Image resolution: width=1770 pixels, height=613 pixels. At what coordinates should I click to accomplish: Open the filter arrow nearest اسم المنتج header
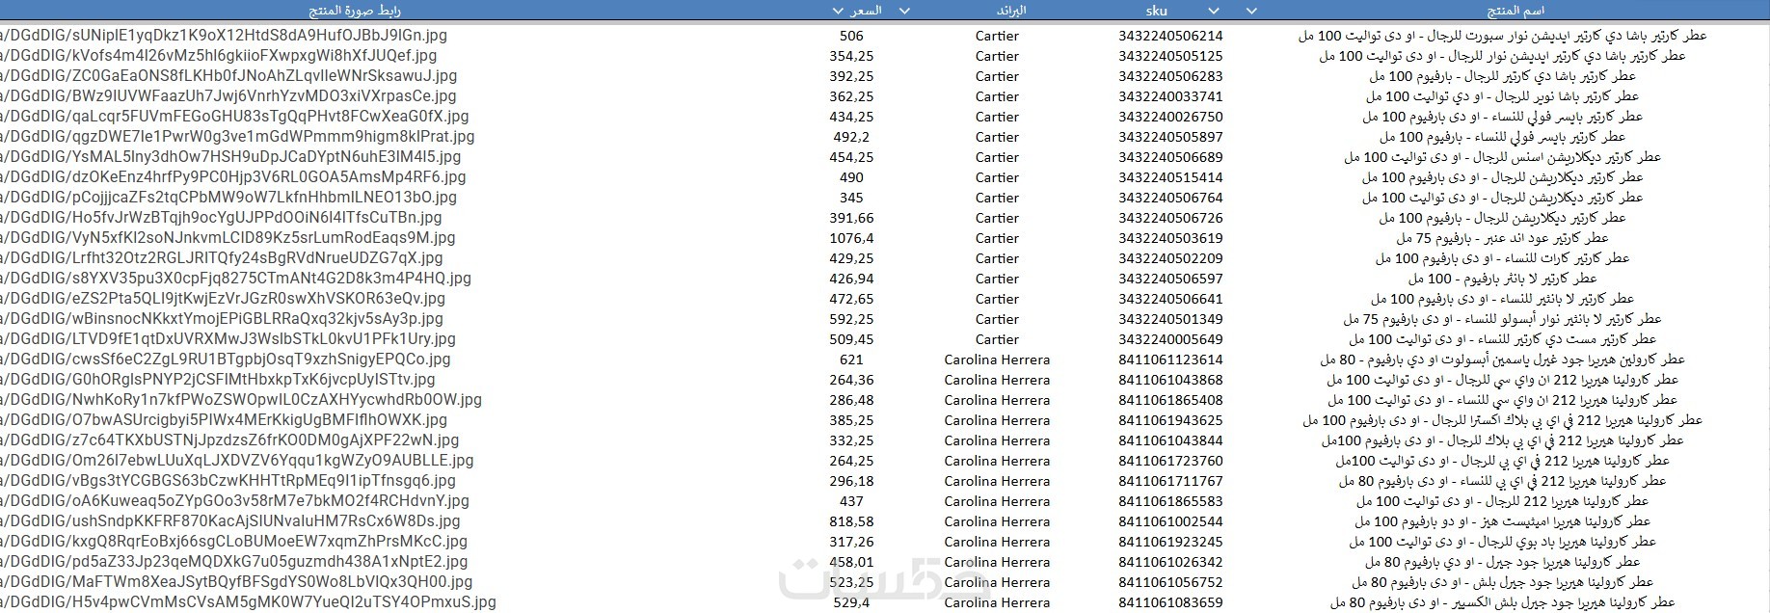1251,11
